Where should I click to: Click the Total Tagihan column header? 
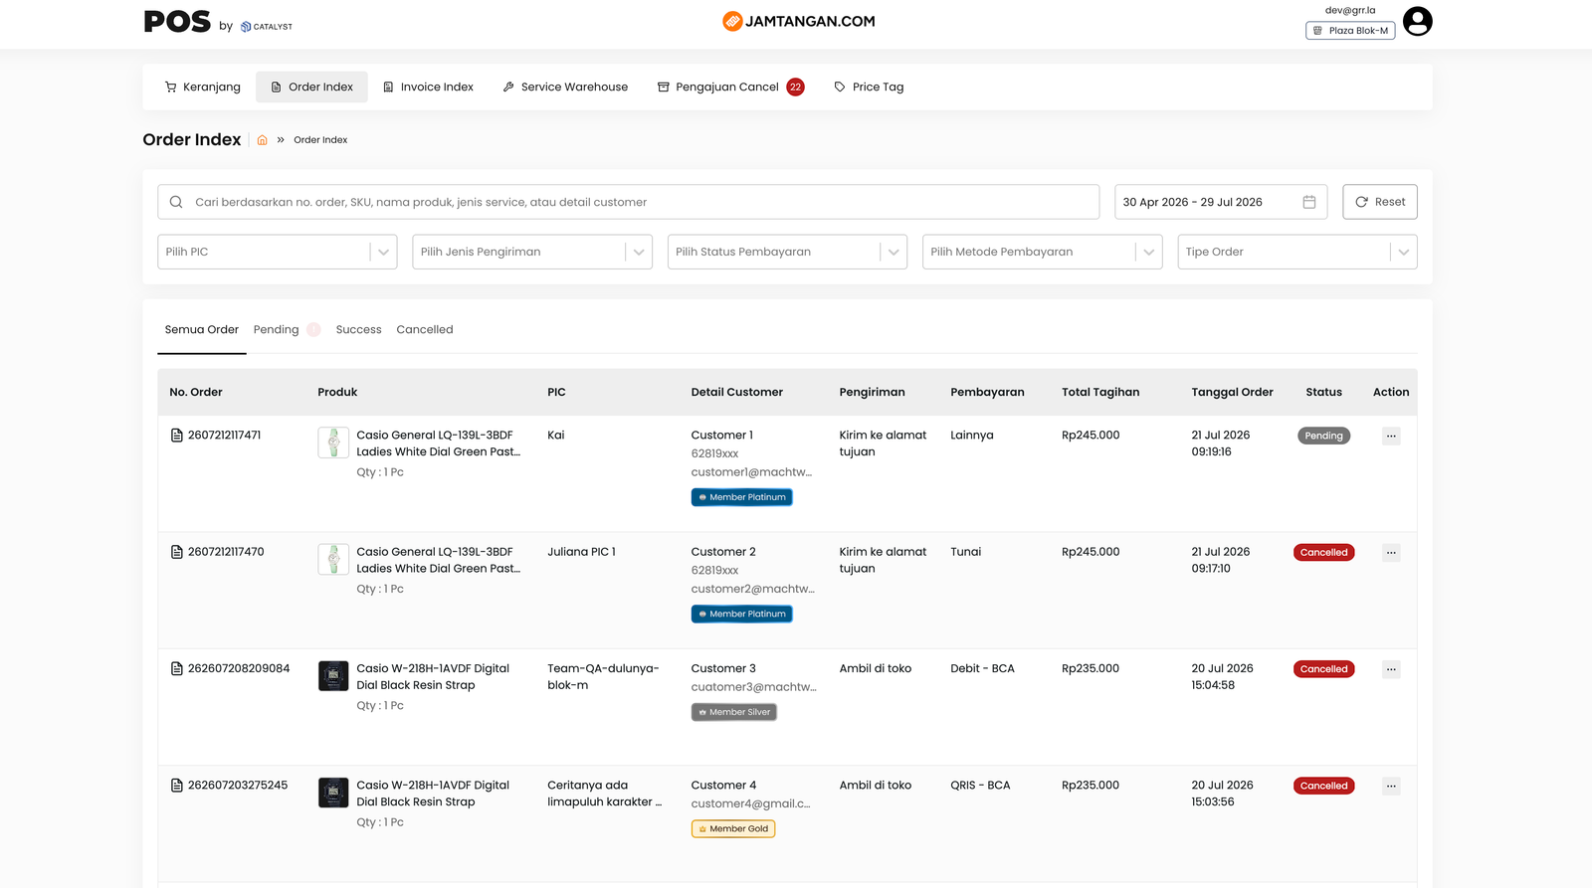point(1100,392)
